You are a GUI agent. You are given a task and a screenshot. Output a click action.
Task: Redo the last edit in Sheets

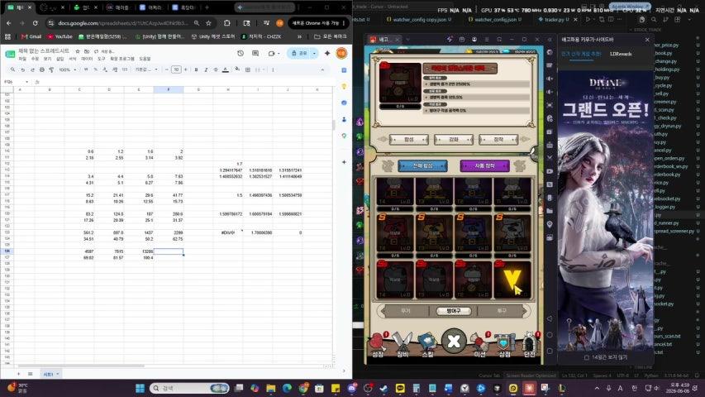click(32, 69)
